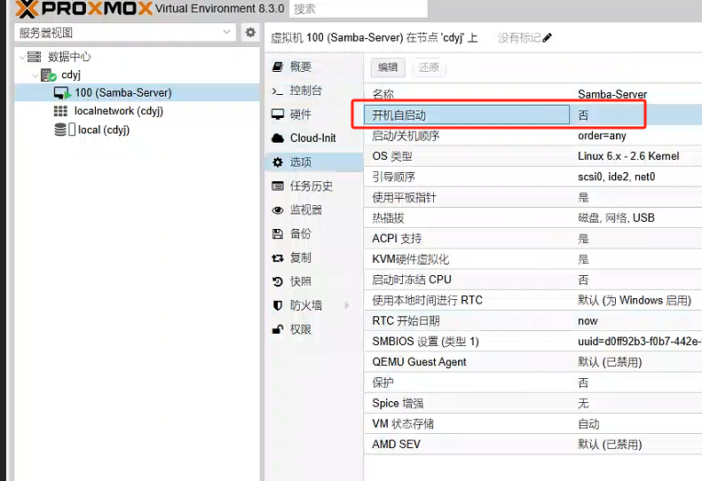Expand the 防火墙 submenu arrow
This screenshot has width=702, height=481.
click(347, 305)
